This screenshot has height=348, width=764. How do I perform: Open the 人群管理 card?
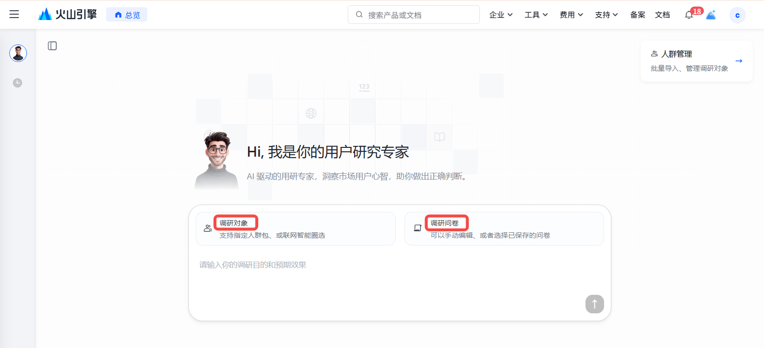697,61
